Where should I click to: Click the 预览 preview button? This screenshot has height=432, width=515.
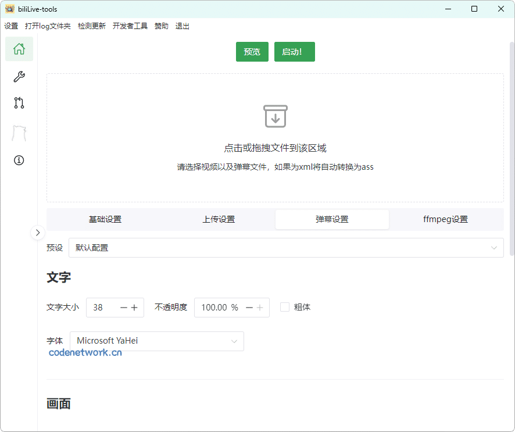click(x=252, y=51)
